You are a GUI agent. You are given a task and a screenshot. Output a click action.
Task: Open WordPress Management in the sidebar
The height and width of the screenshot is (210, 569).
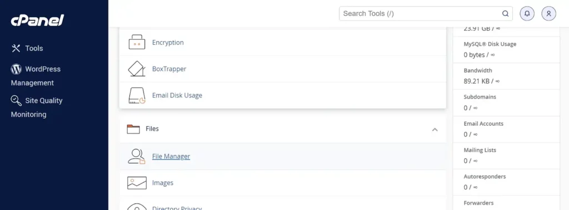(x=36, y=76)
